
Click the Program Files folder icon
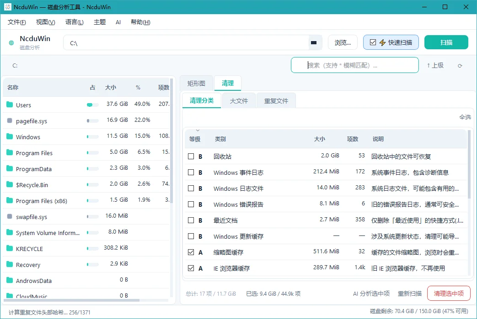[x=10, y=153]
